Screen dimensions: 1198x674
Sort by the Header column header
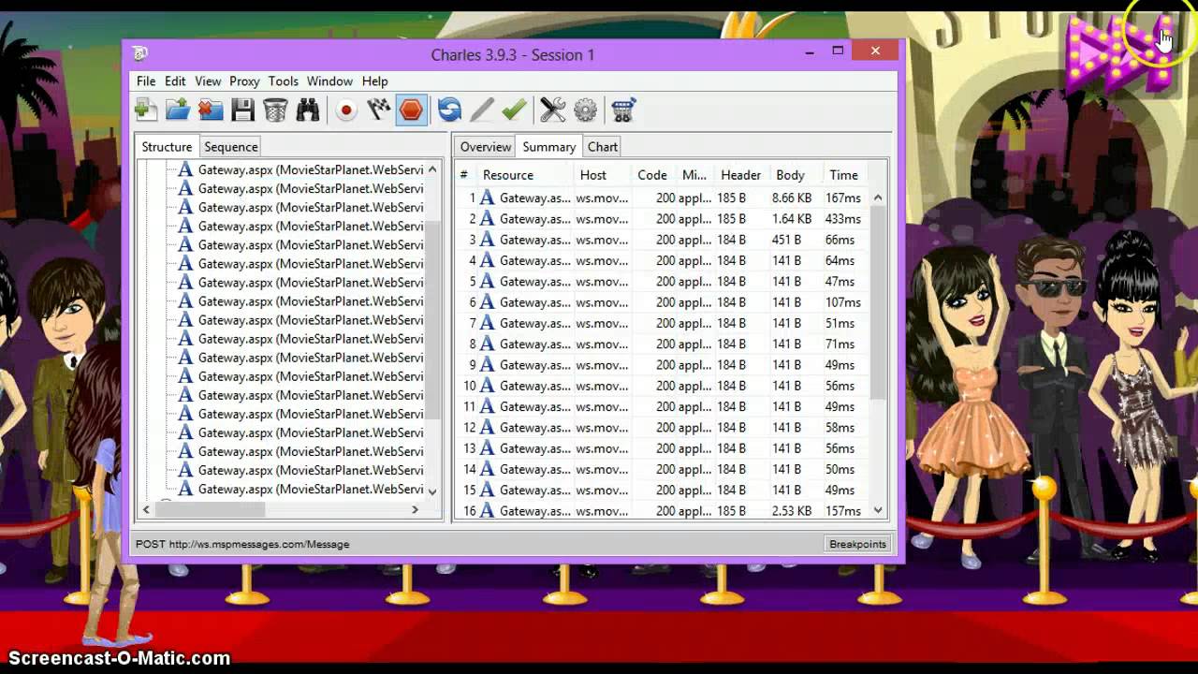[x=740, y=175]
